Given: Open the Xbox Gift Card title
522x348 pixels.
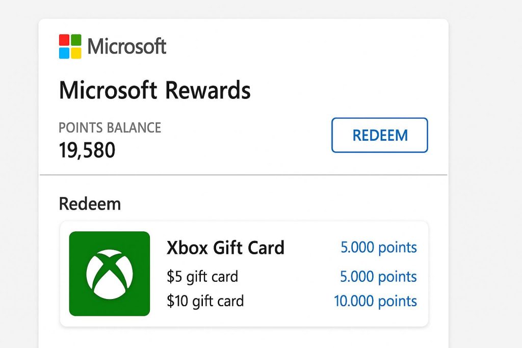Looking at the screenshot, I should pyautogui.click(x=225, y=248).
